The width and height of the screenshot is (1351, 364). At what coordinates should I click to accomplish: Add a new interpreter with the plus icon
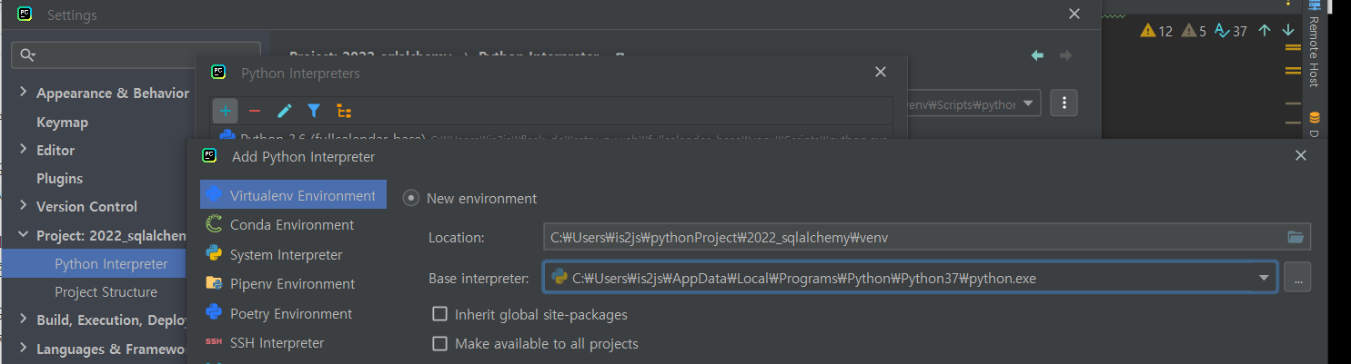point(226,111)
